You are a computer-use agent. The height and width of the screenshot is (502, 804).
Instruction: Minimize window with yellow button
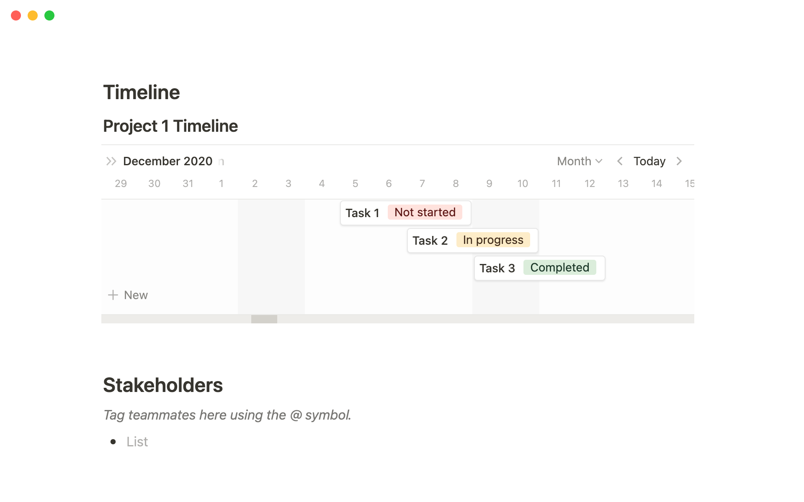coord(33,15)
